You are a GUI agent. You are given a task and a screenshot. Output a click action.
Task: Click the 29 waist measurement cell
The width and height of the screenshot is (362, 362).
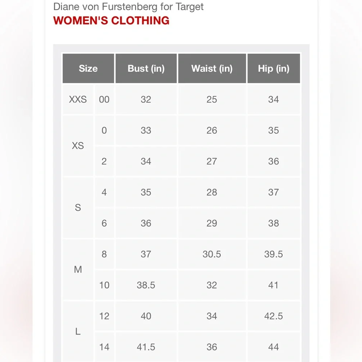pos(212,223)
